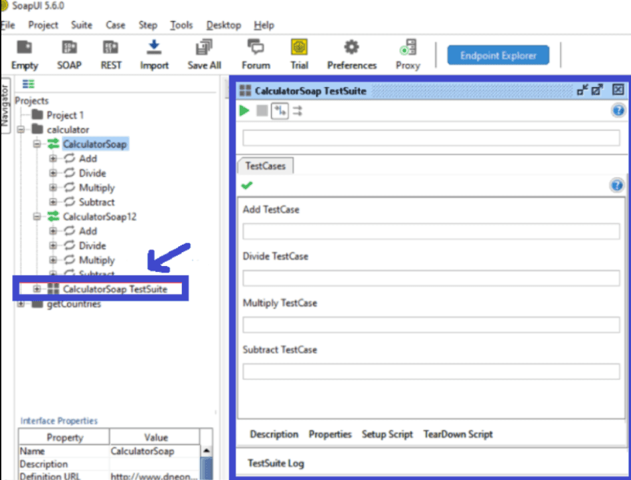Collapse the CalculatorSoap interface node
Screen dimensions: 631x480
pos(37,144)
